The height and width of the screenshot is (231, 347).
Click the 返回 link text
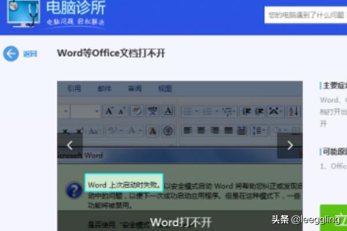30,54
